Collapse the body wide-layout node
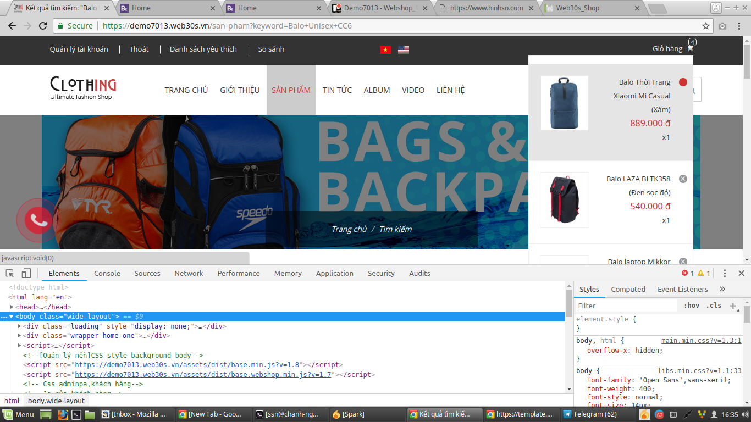Image resolution: width=751 pixels, height=422 pixels. 12,316
